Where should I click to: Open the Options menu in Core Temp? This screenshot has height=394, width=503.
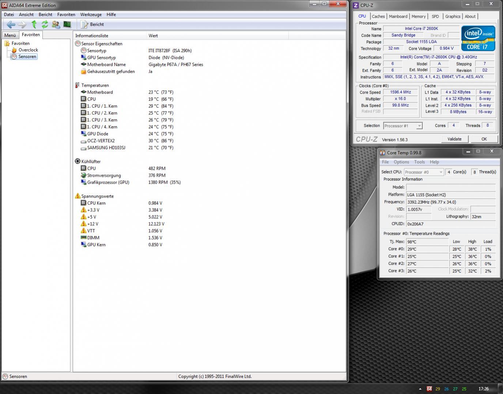tap(401, 162)
